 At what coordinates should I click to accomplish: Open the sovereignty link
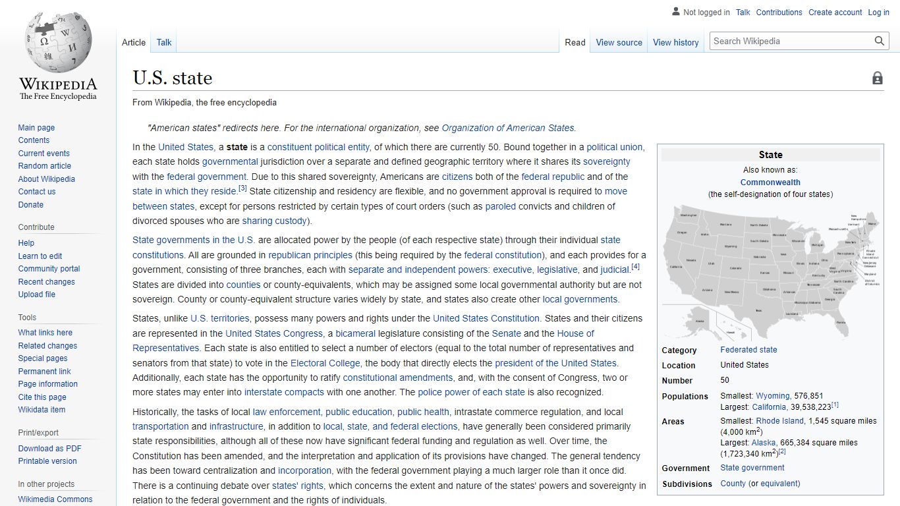(x=607, y=161)
